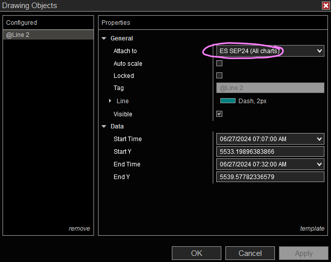Click the Start Y value field
This screenshot has width=331, height=262.
coord(270,152)
